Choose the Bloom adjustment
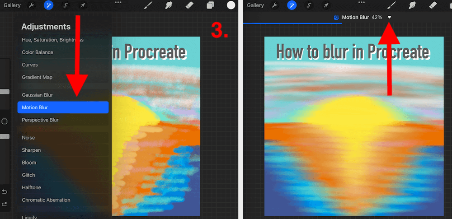Viewport: 452px width, 219px height. coord(63,163)
